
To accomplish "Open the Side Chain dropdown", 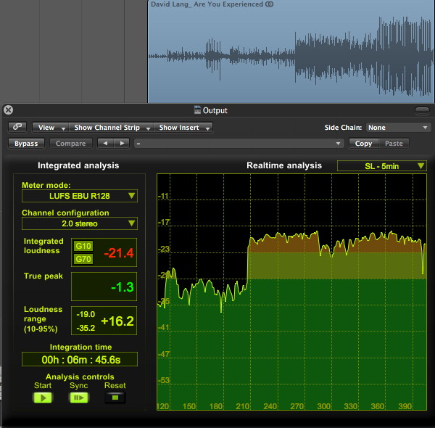I will [398, 128].
